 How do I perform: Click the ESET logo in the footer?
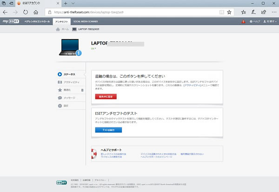pyautogui.click(x=61, y=183)
